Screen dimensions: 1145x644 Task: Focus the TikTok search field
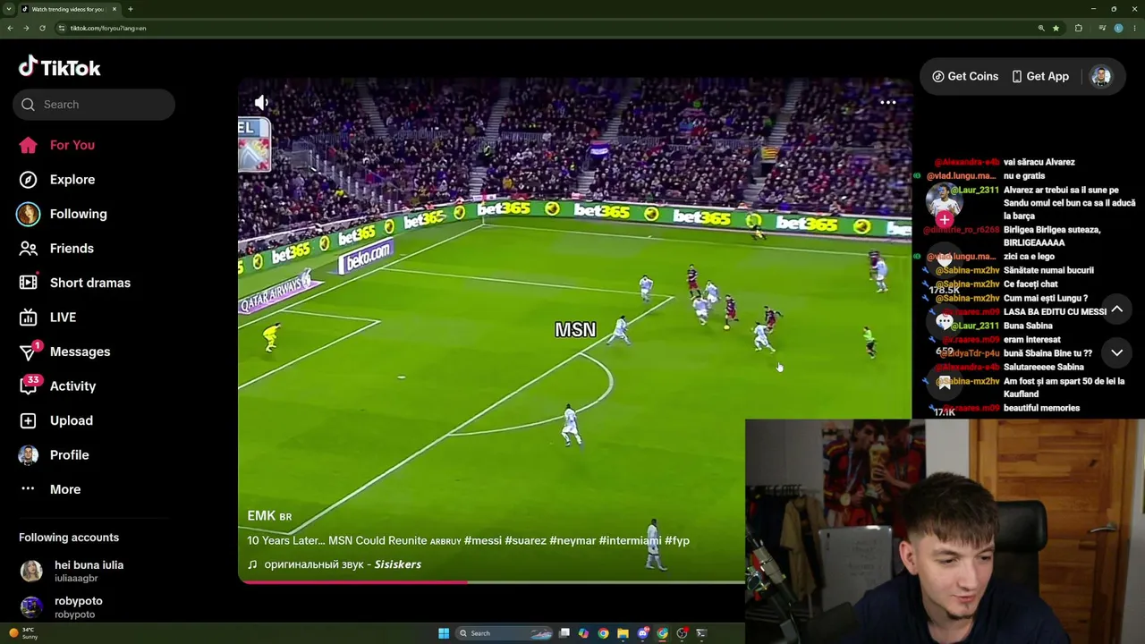pyautogui.click(x=94, y=105)
